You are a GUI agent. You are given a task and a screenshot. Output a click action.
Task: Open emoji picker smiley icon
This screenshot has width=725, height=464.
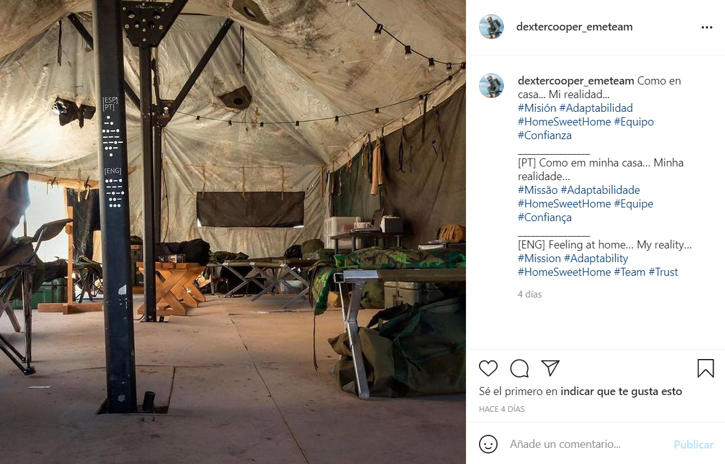point(488,444)
